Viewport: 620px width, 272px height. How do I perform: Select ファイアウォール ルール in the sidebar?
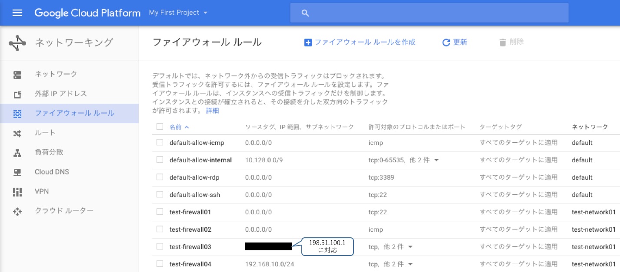coord(74,113)
